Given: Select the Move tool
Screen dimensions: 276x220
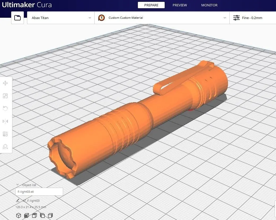Looking at the screenshot, I should 5,83.
